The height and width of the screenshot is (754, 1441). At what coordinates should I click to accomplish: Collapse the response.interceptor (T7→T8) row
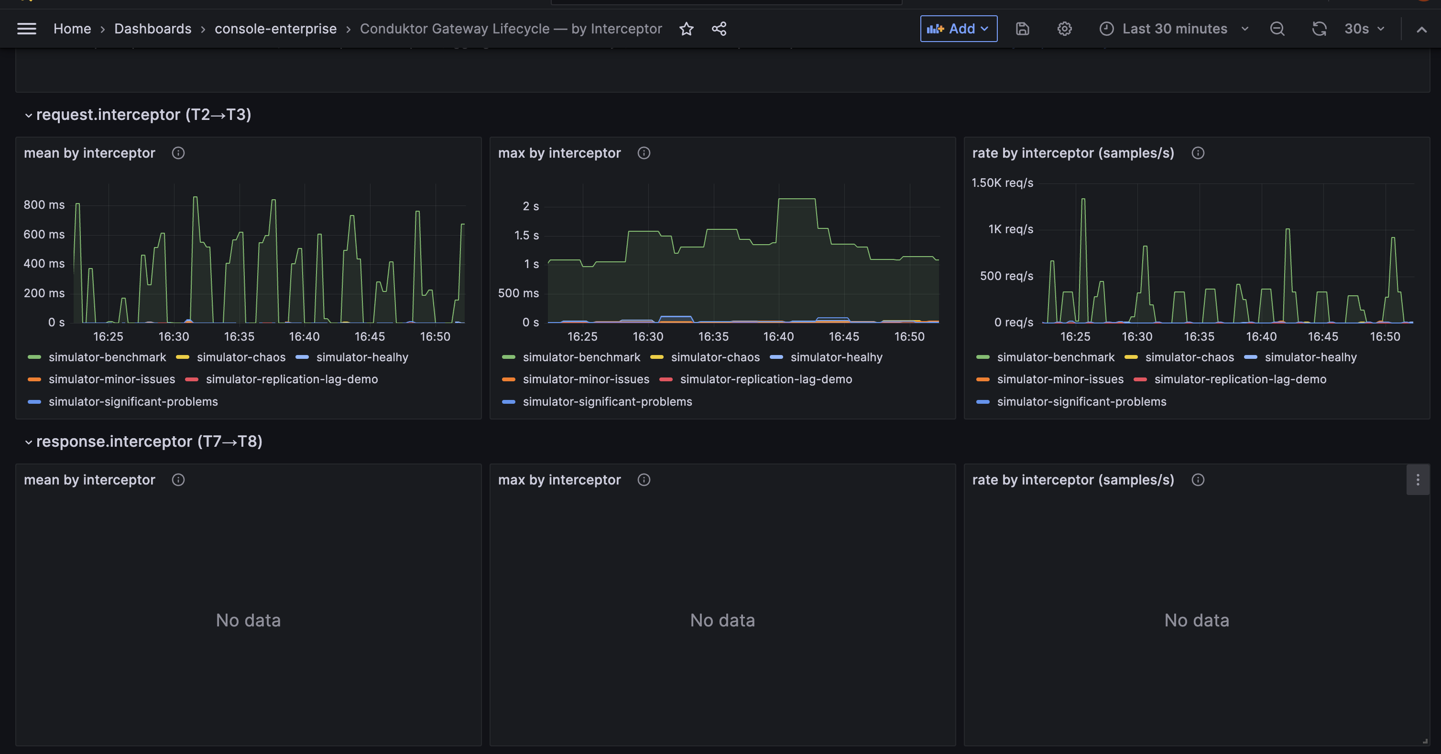coord(144,442)
